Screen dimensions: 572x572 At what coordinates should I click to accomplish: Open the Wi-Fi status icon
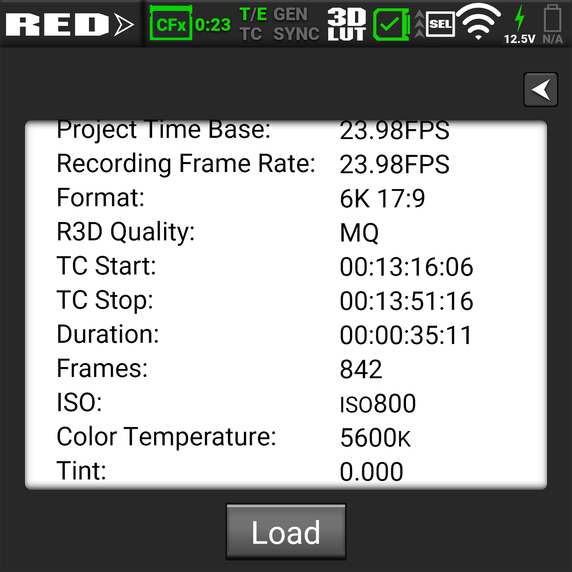[478, 21]
